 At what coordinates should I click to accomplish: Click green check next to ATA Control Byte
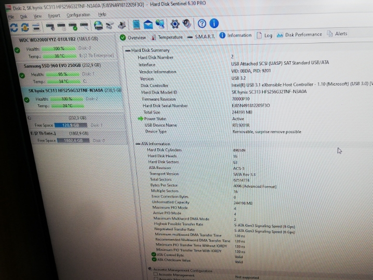click(154, 255)
